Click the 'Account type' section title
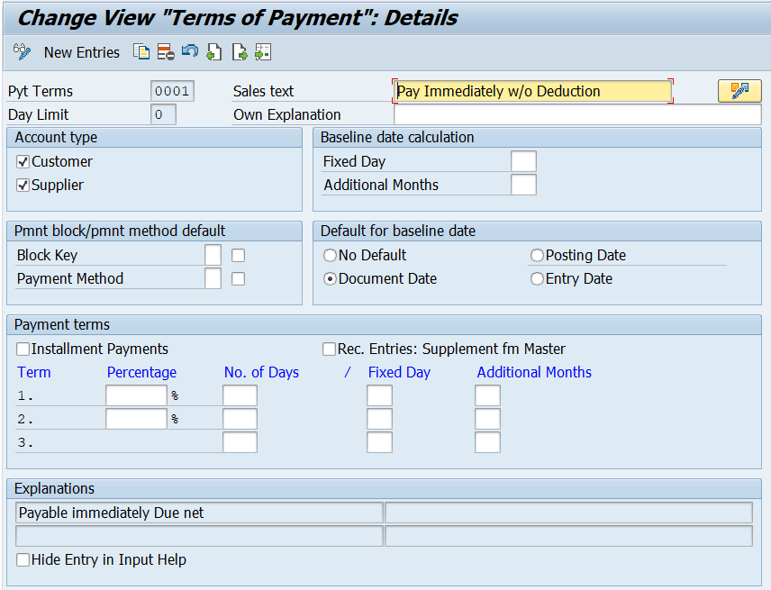This screenshot has height=590, width=771. click(x=56, y=137)
